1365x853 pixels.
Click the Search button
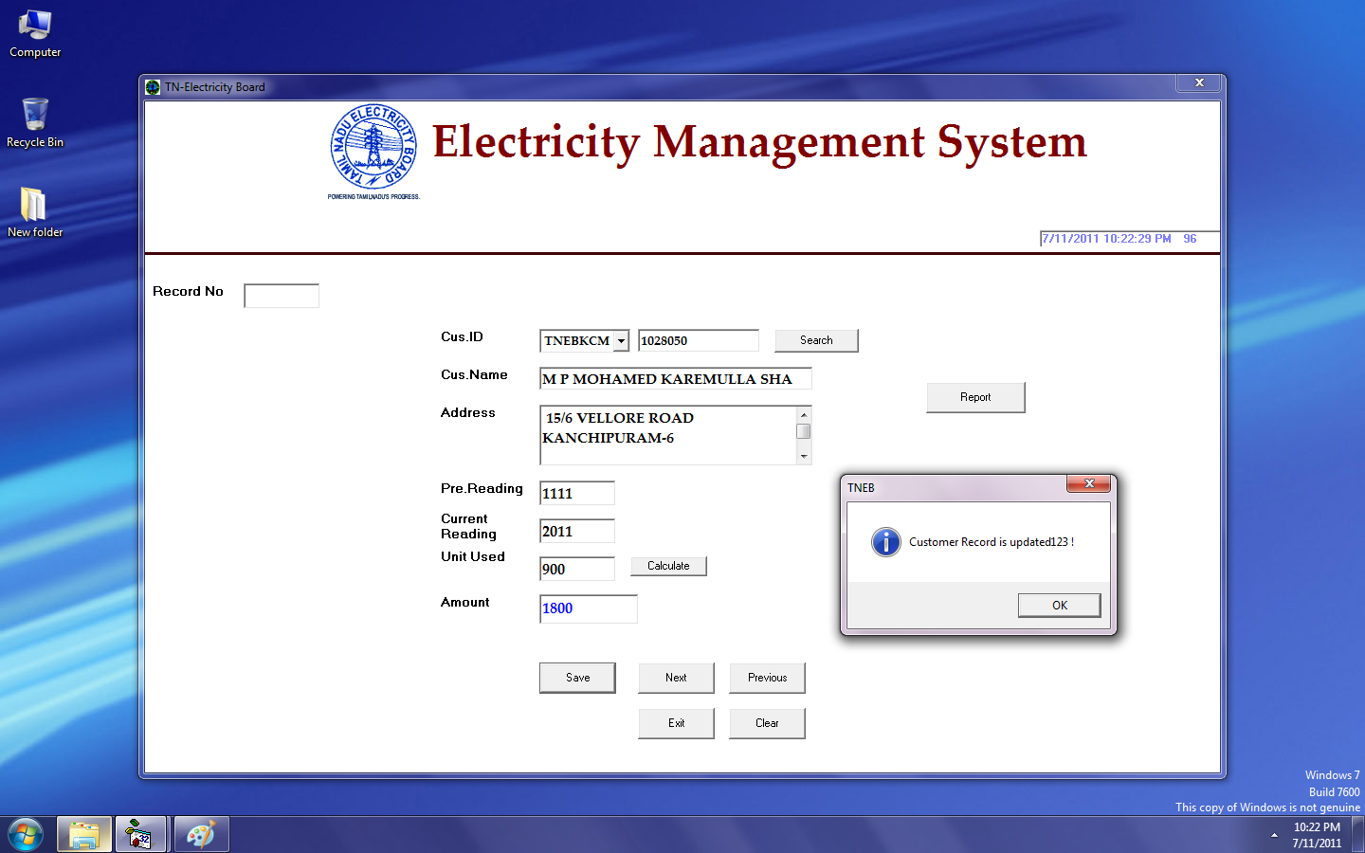click(x=816, y=340)
